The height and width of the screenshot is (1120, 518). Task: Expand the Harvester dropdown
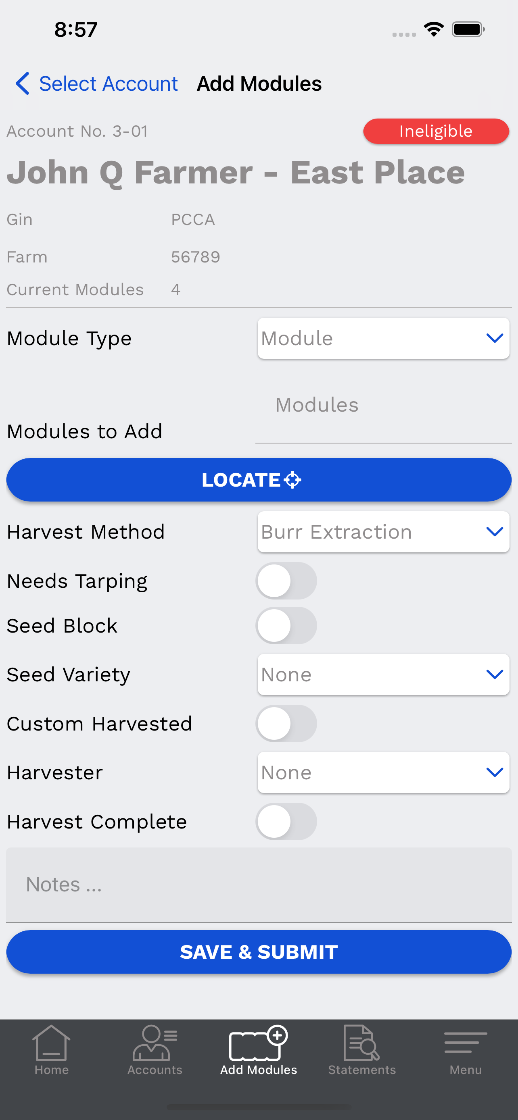click(383, 772)
